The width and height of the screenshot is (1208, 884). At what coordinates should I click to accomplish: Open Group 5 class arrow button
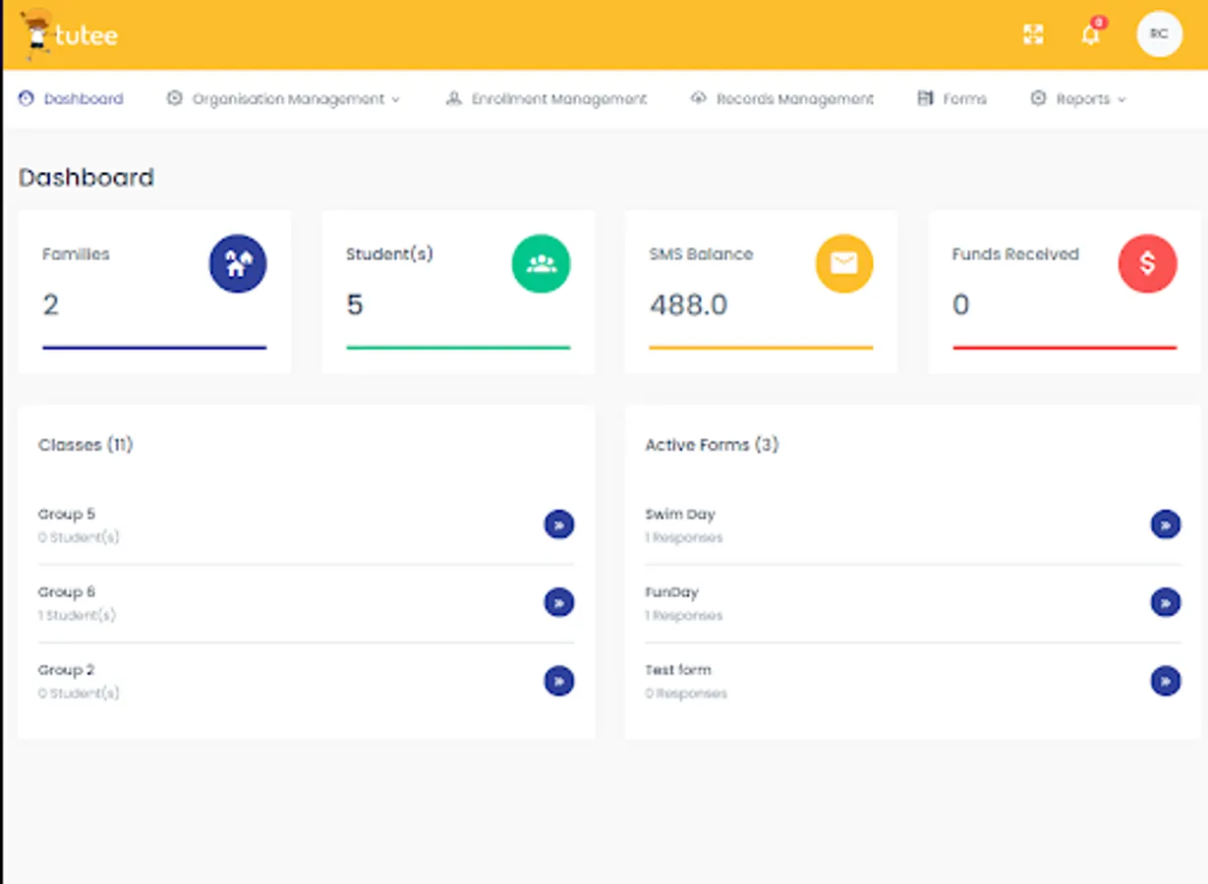coord(559,525)
